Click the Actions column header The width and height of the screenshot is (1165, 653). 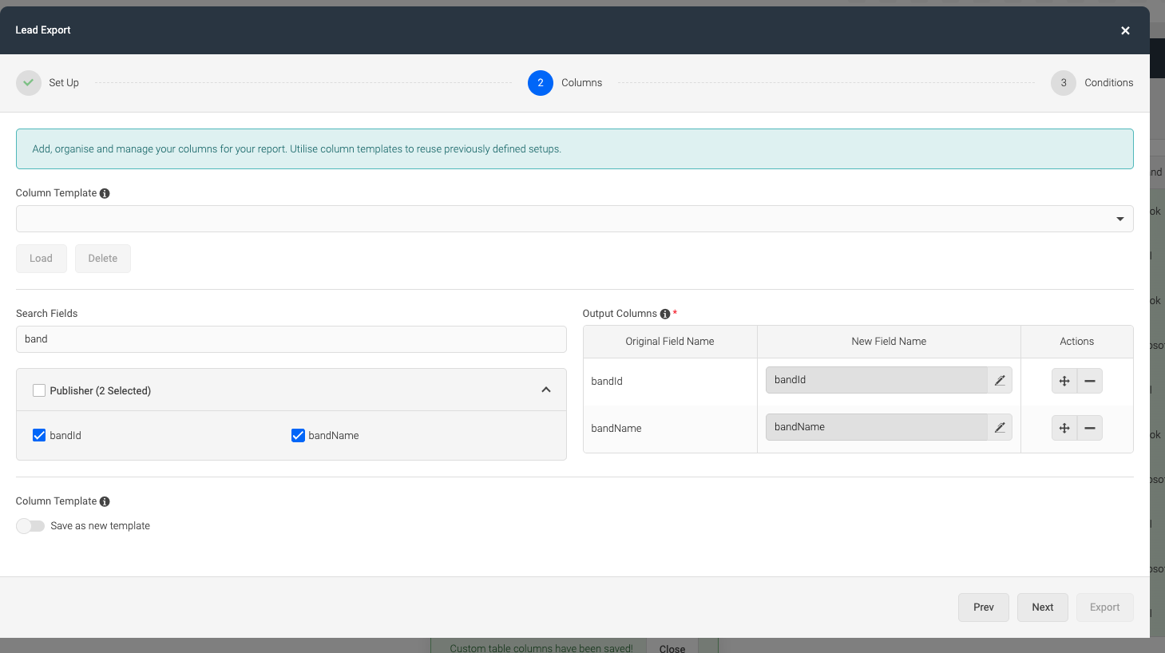(x=1077, y=342)
